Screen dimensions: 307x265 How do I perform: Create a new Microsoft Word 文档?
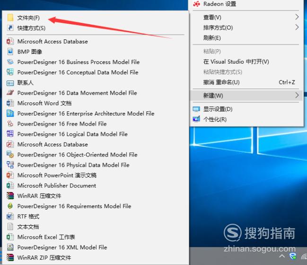pos(96,103)
